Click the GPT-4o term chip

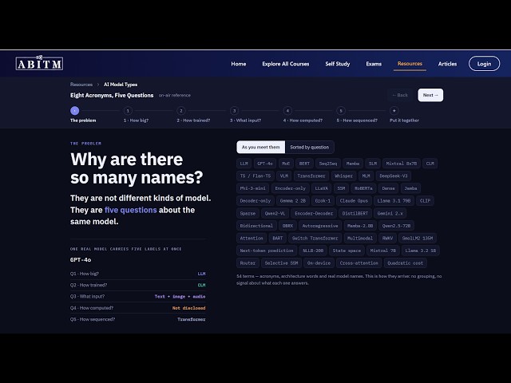(265, 164)
